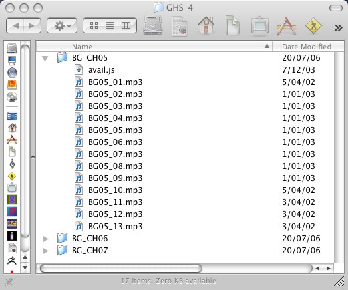Select BG05_11.mp3
The image size is (348, 290).
tap(115, 202)
